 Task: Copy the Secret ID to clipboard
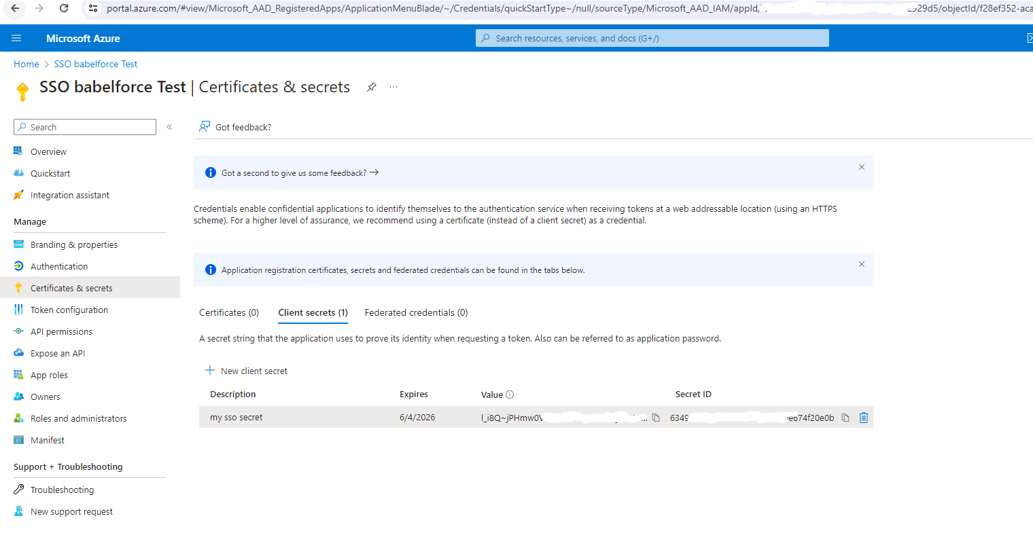845,418
